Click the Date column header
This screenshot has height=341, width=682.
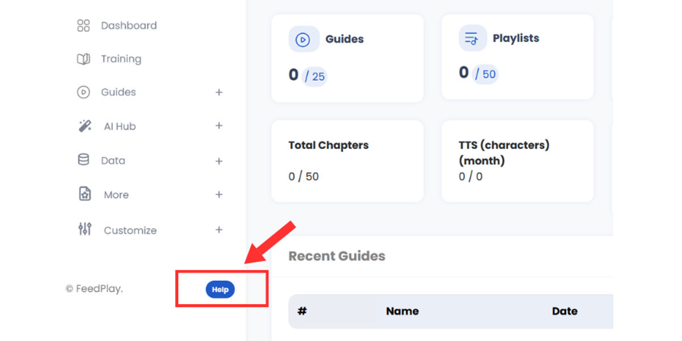click(x=564, y=311)
